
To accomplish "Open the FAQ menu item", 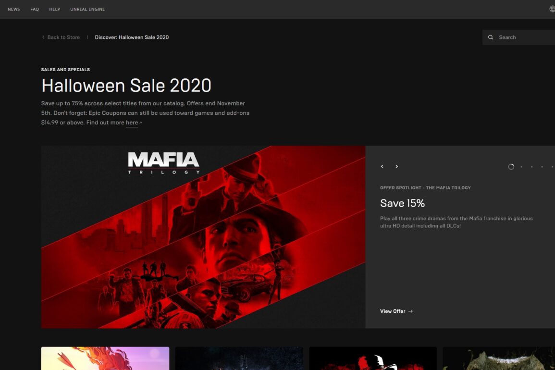I will [x=35, y=9].
